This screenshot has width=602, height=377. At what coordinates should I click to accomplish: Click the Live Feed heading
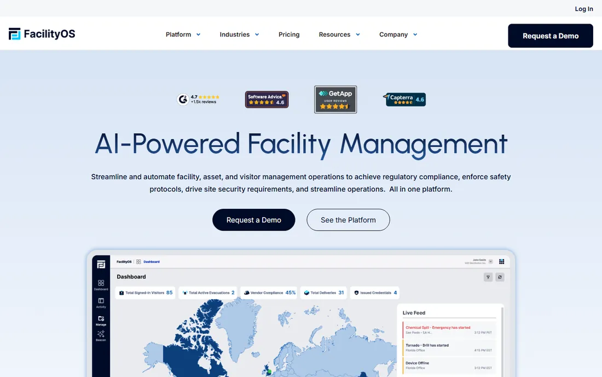point(414,313)
